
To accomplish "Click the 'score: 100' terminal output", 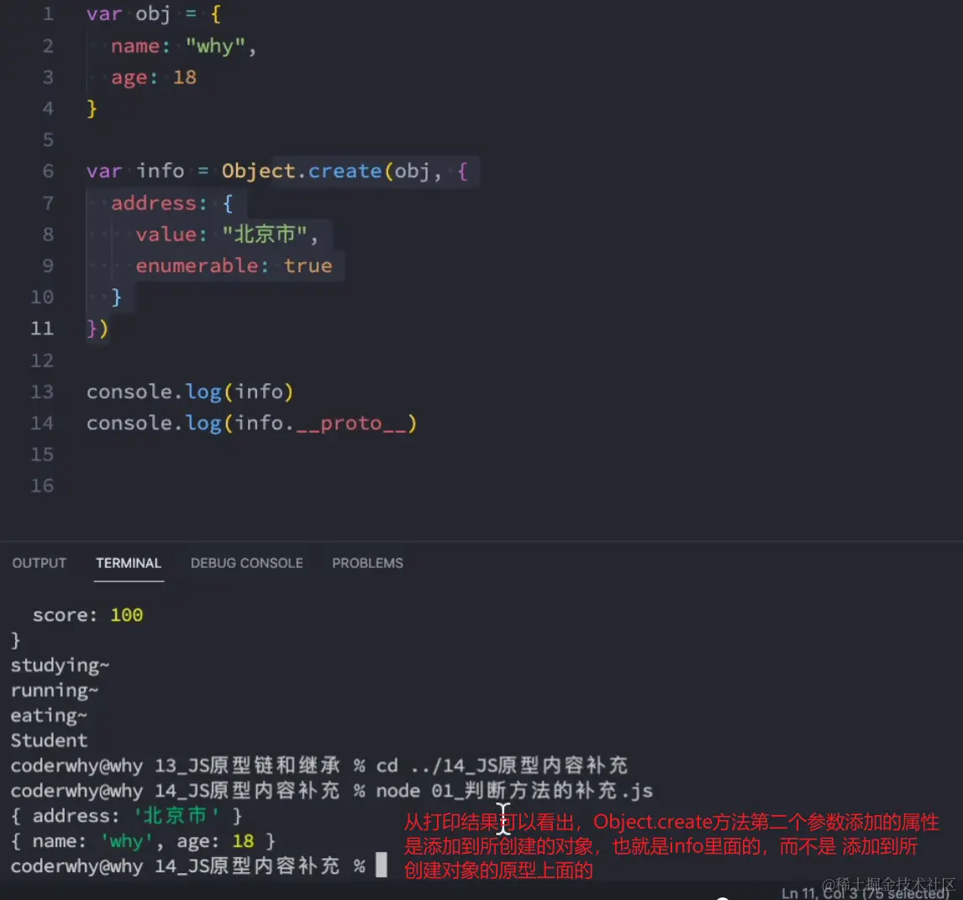I will [87, 615].
